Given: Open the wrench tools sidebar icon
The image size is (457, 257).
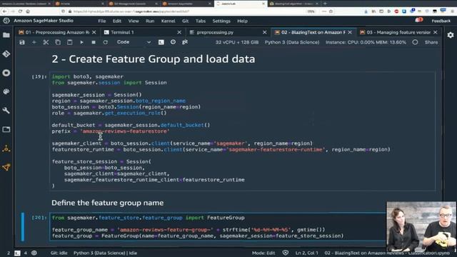Looking at the screenshot, I should pos(6,111).
